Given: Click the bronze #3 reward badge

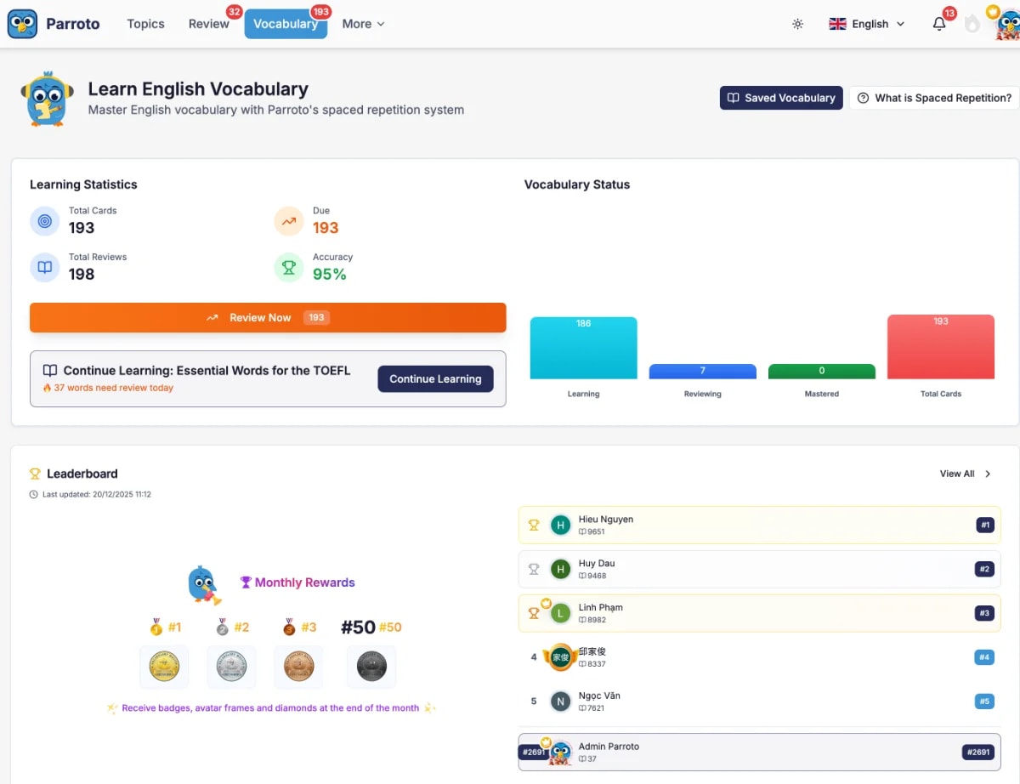Looking at the screenshot, I should tap(298, 666).
